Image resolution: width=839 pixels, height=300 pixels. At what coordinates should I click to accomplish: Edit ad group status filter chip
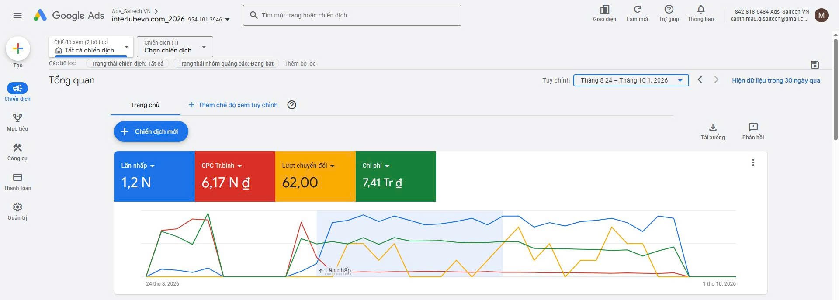tap(226, 64)
